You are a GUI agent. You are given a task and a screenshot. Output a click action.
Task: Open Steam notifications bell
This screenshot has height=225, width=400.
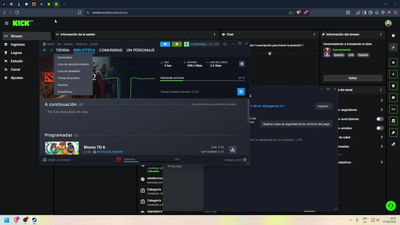point(177,44)
